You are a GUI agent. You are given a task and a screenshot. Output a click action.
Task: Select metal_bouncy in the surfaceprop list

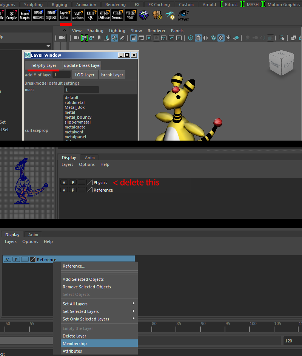(x=78, y=118)
